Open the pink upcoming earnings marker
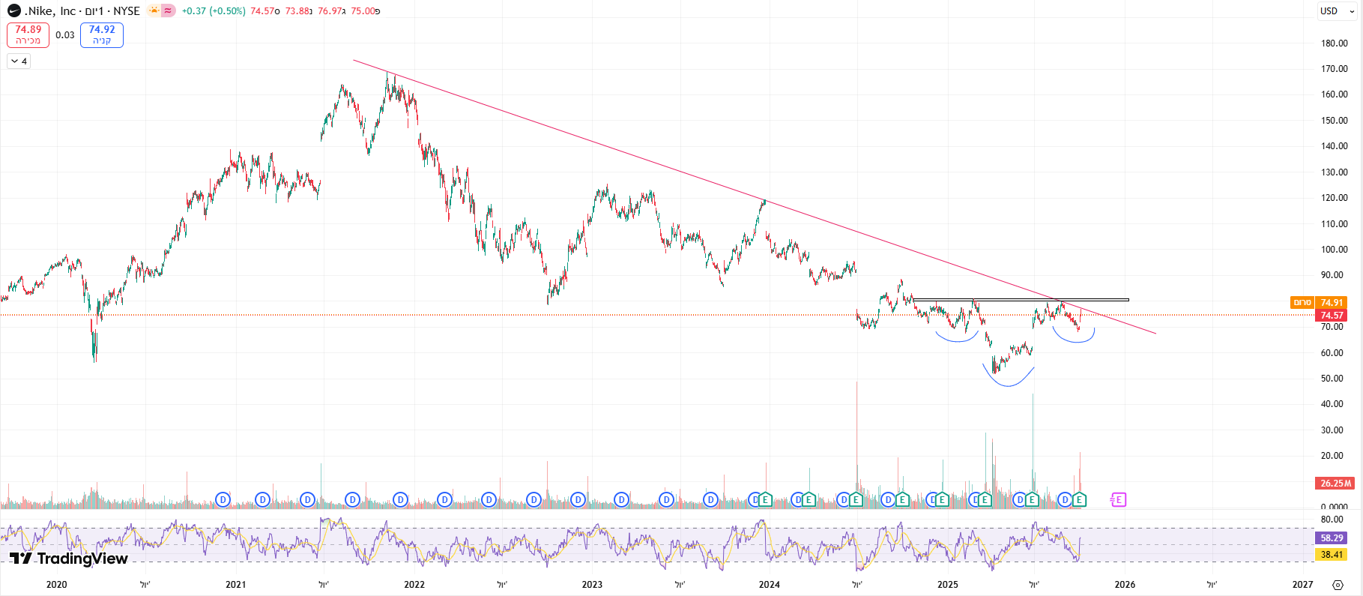The height and width of the screenshot is (596, 1363). click(1118, 499)
